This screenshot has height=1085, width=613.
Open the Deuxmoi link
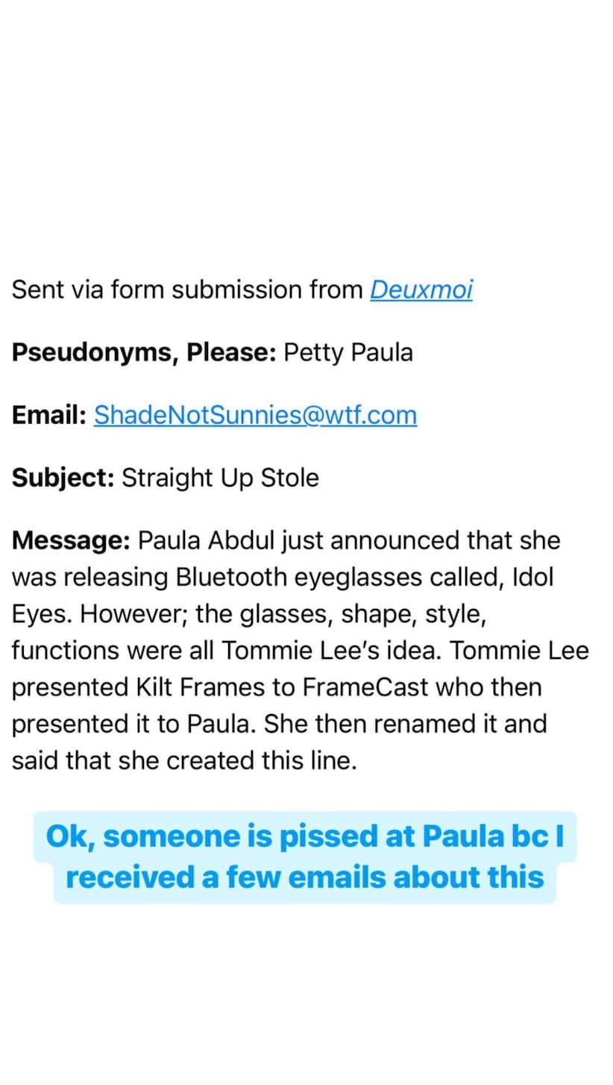point(421,290)
